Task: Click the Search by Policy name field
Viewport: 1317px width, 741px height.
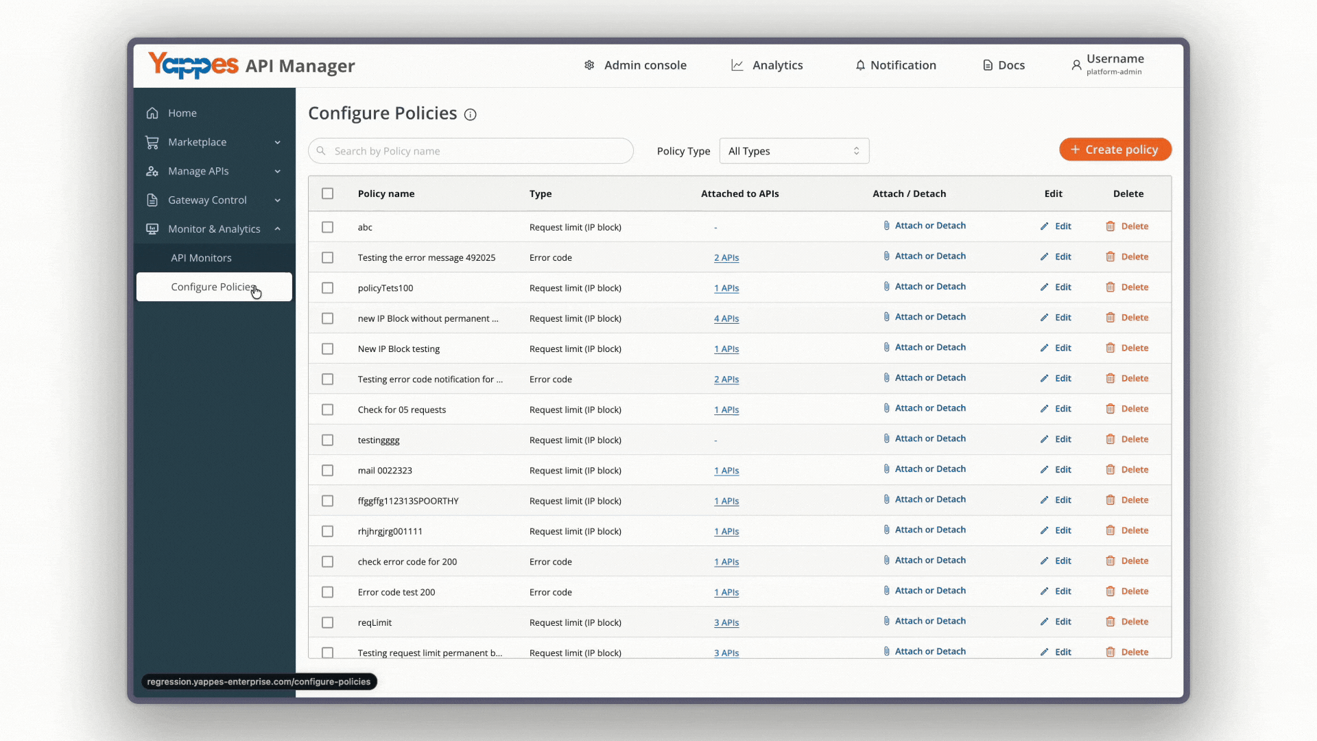Action: 471,151
